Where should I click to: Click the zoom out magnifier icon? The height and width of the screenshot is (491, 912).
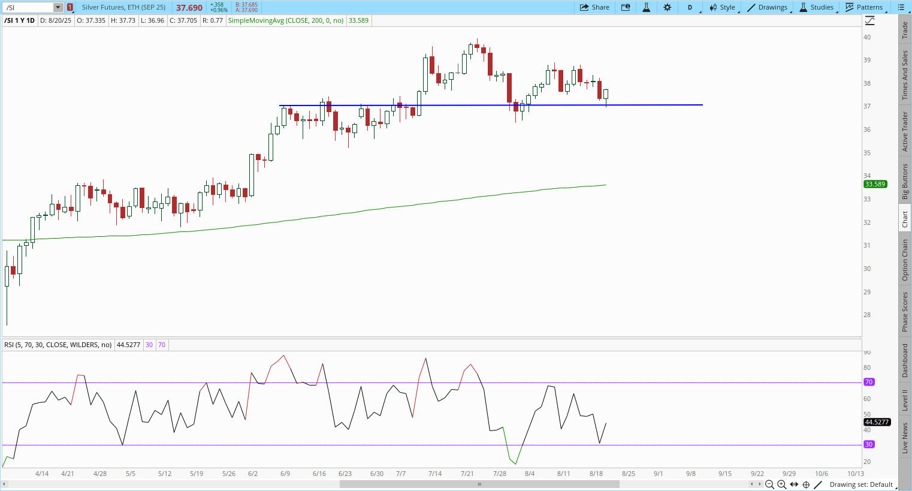769,484
